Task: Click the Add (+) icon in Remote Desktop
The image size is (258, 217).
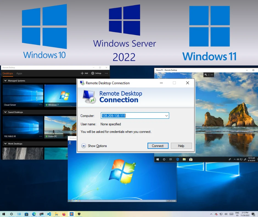Action: (82, 73)
